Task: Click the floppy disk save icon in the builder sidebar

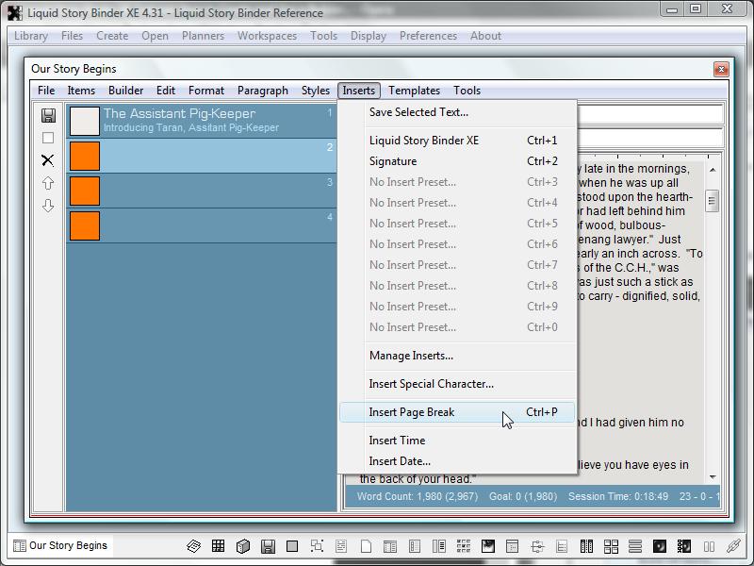Action: [x=48, y=115]
